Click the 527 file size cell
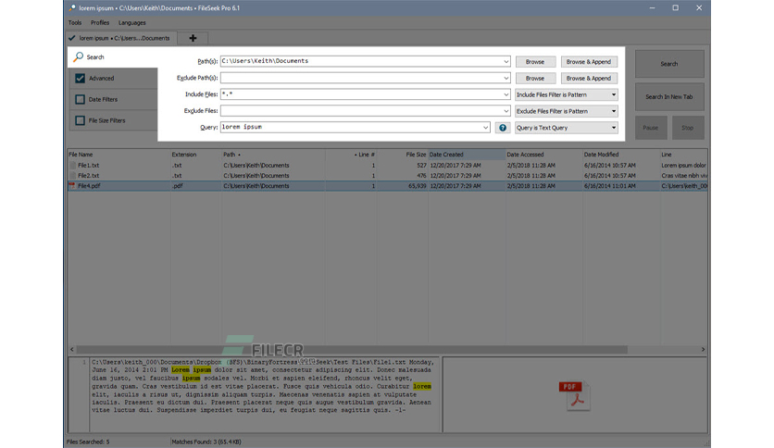The image size is (774, 448). click(x=421, y=166)
